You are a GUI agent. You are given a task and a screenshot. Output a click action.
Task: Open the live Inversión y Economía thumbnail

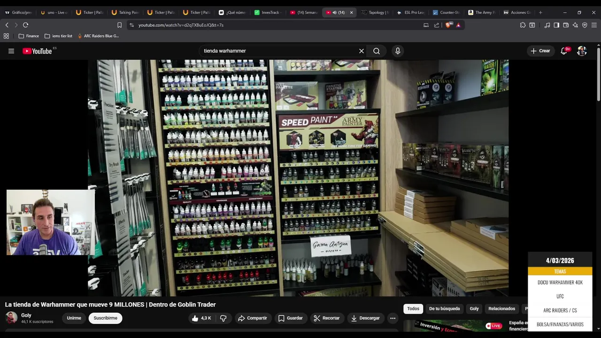[x=453, y=326]
